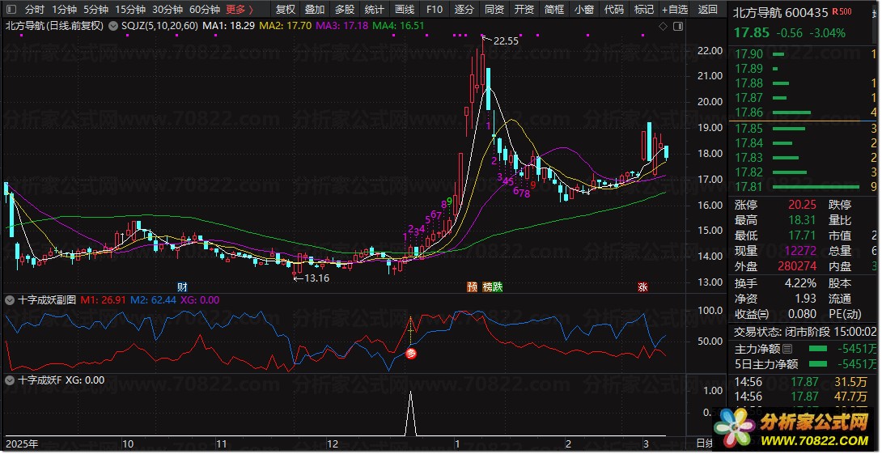The width and height of the screenshot is (882, 454).
Task: Click the red 多 signal marker
Action: coord(413,354)
